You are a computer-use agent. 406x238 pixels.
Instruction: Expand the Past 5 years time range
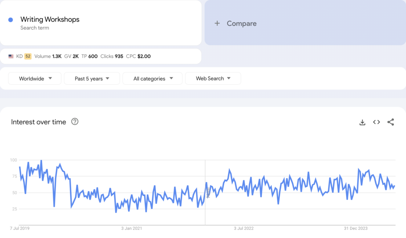[x=92, y=78]
